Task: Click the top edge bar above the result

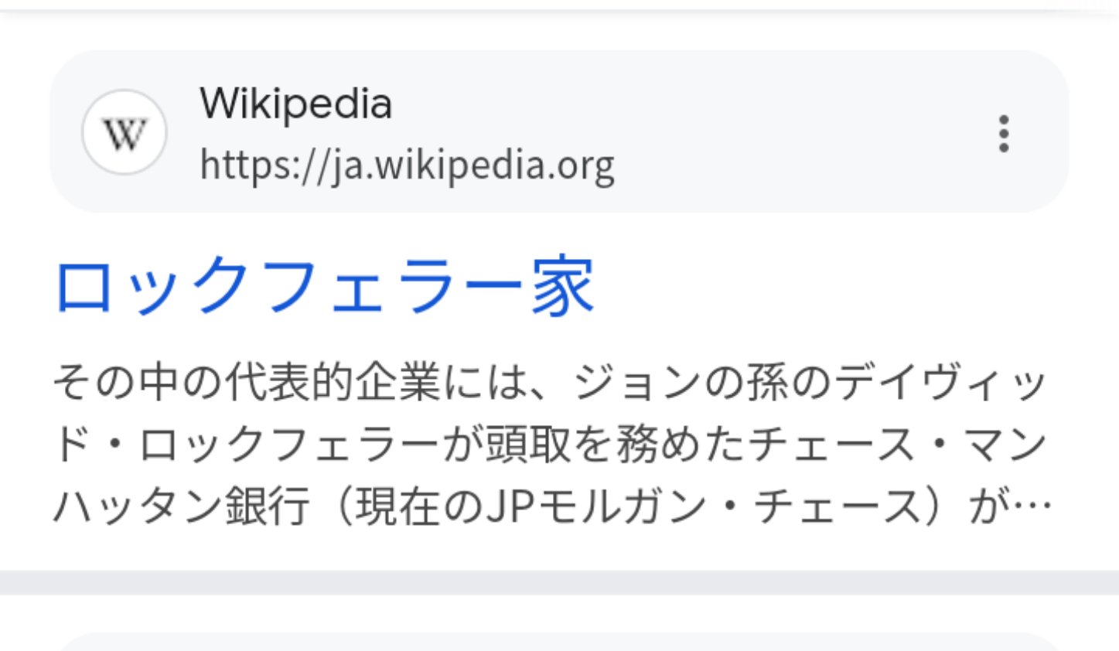Action: (559, 6)
